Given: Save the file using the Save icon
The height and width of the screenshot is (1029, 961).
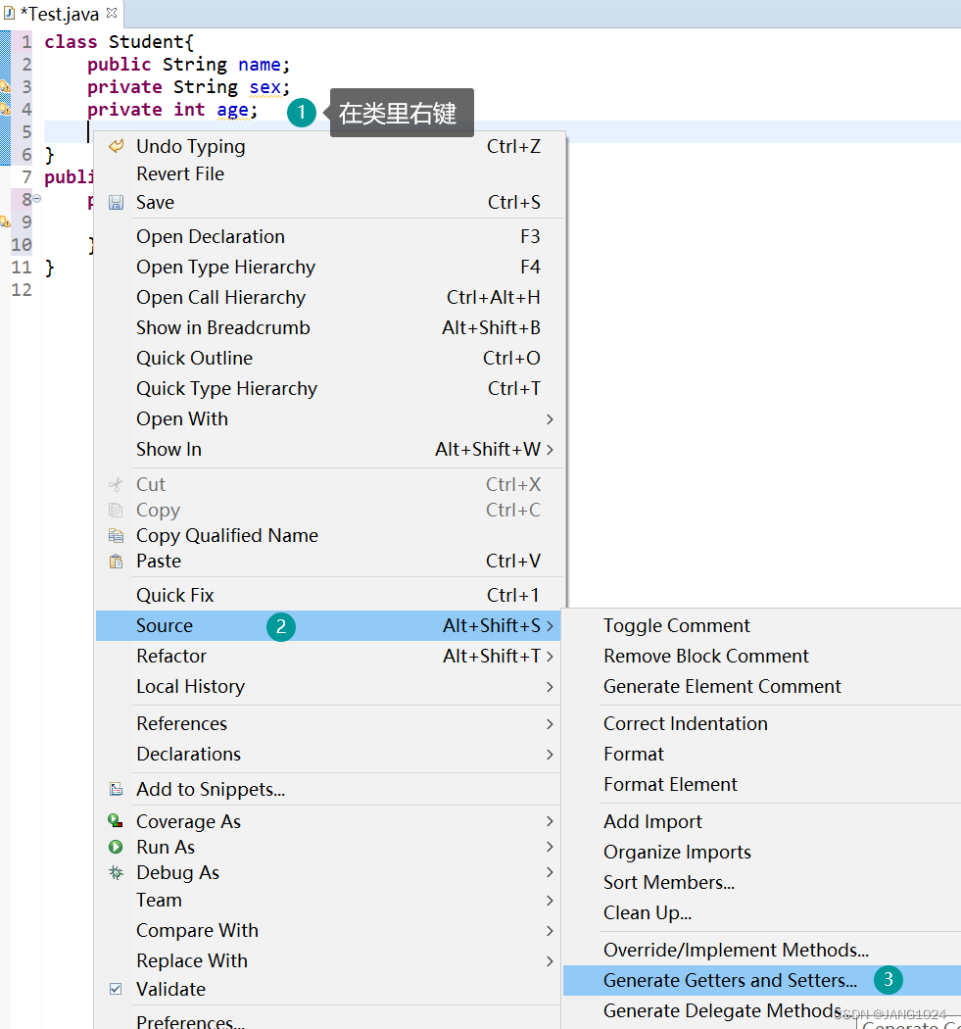Looking at the screenshot, I should click(x=118, y=202).
